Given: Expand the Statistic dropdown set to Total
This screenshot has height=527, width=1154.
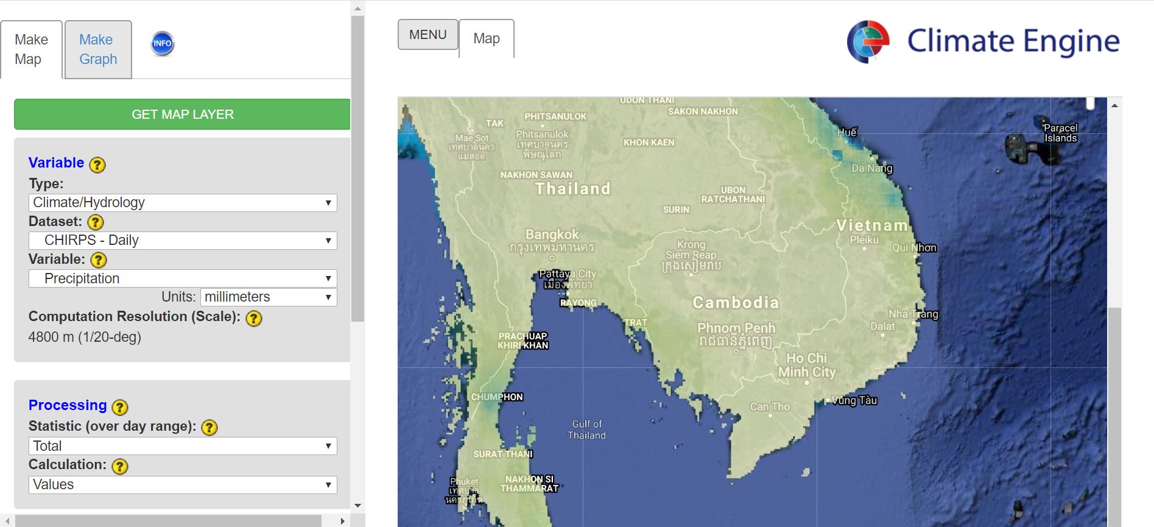Looking at the screenshot, I should [x=182, y=446].
